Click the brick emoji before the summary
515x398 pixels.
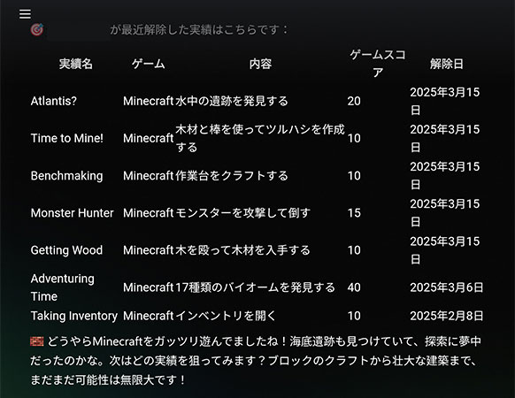click(37, 341)
